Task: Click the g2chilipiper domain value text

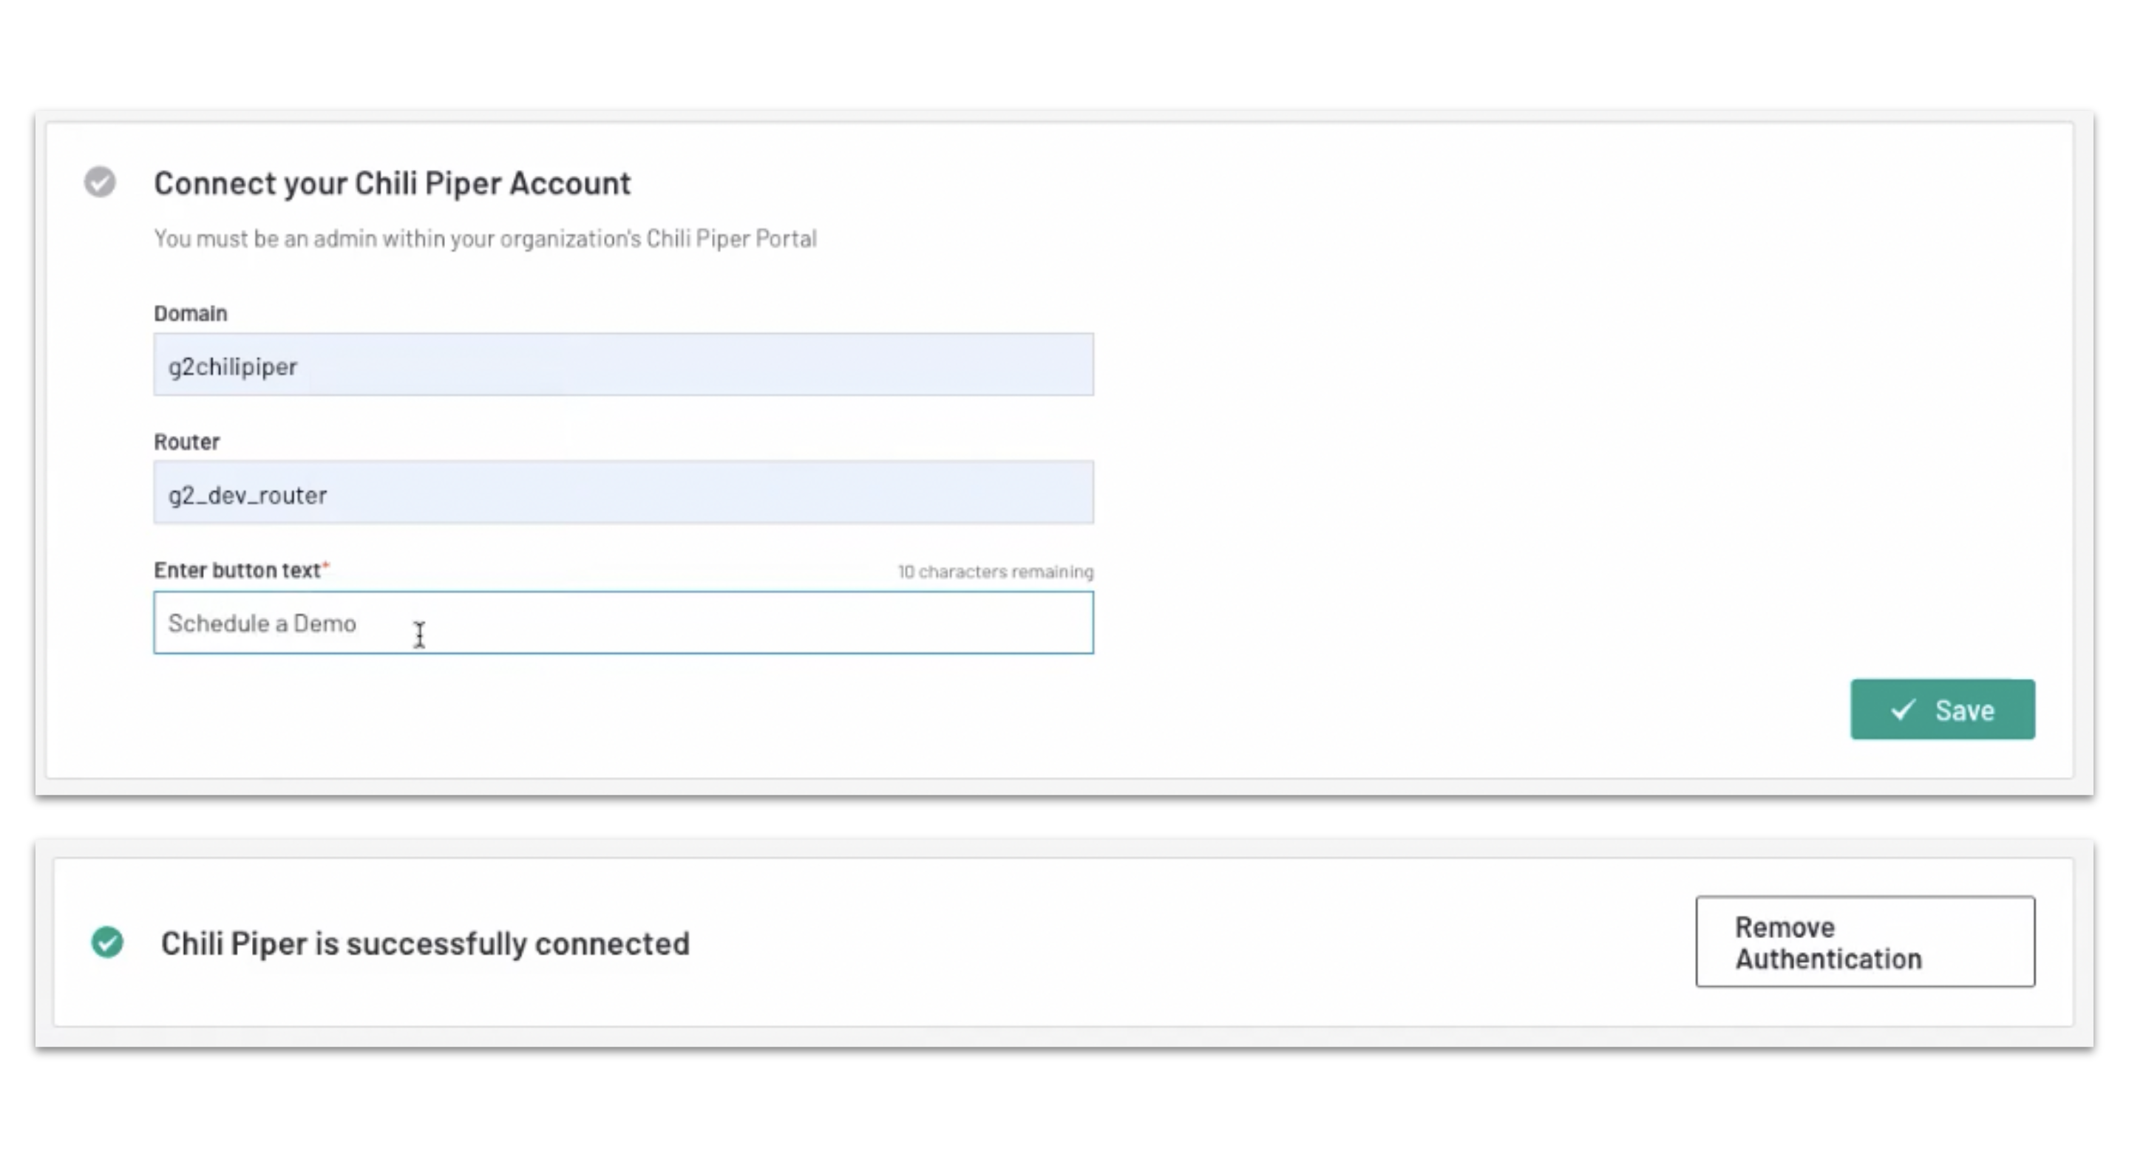Action: (x=232, y=367)
